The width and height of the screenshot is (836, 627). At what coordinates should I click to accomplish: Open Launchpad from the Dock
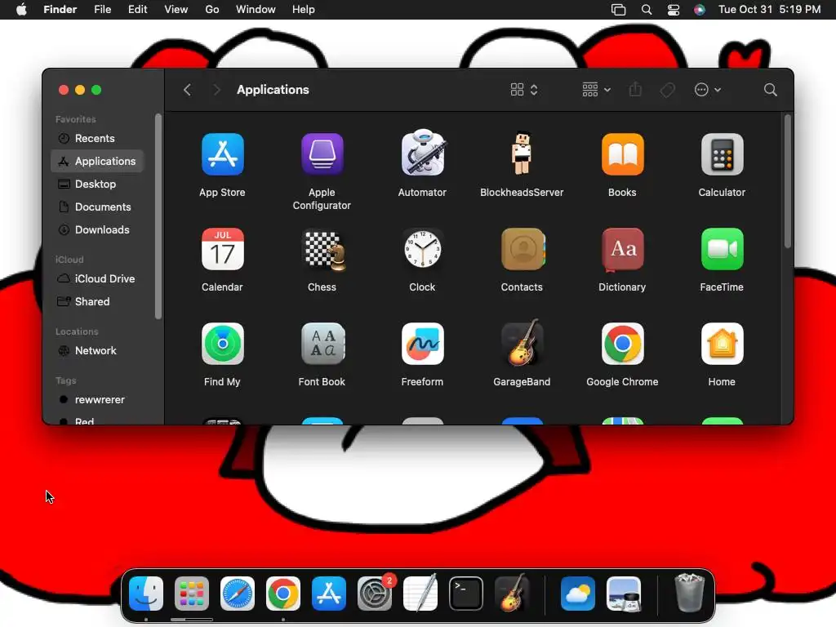pyautogui.click(x=192, y=594)
